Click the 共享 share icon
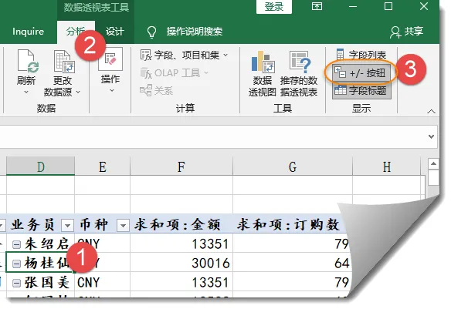The image size is (451, 309). pyautogui.click(x=395, y=32)
